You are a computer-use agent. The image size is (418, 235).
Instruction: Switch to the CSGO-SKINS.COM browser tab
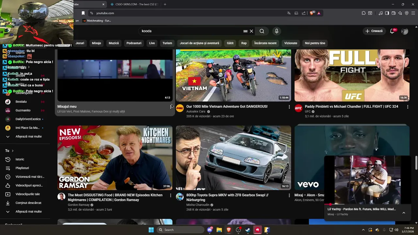(x=134, y=4)
